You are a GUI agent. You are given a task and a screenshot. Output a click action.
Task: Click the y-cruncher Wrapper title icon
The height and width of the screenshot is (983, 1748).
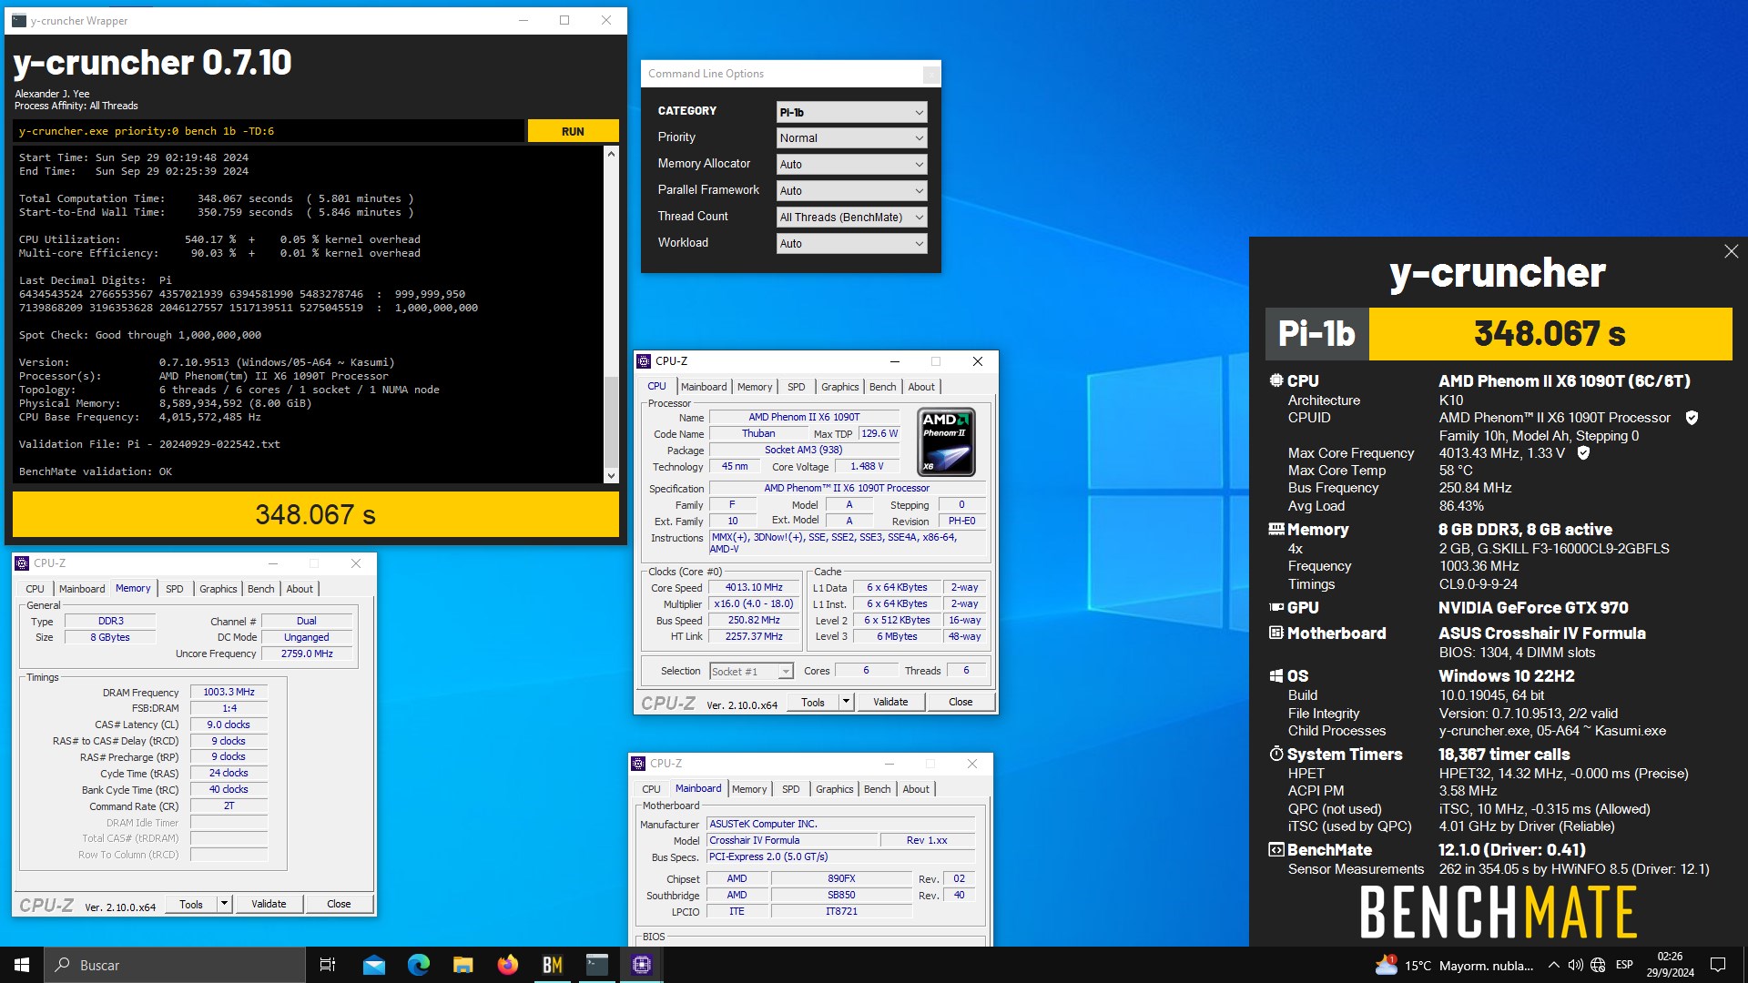[x=19, y=20]
